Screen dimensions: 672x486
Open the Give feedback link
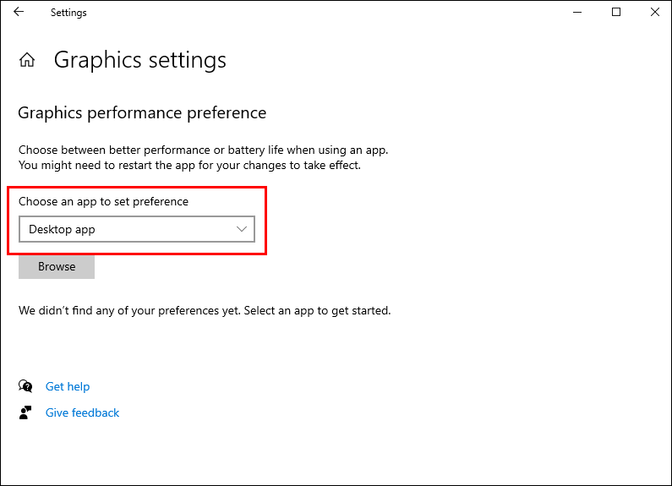(82, 412)
